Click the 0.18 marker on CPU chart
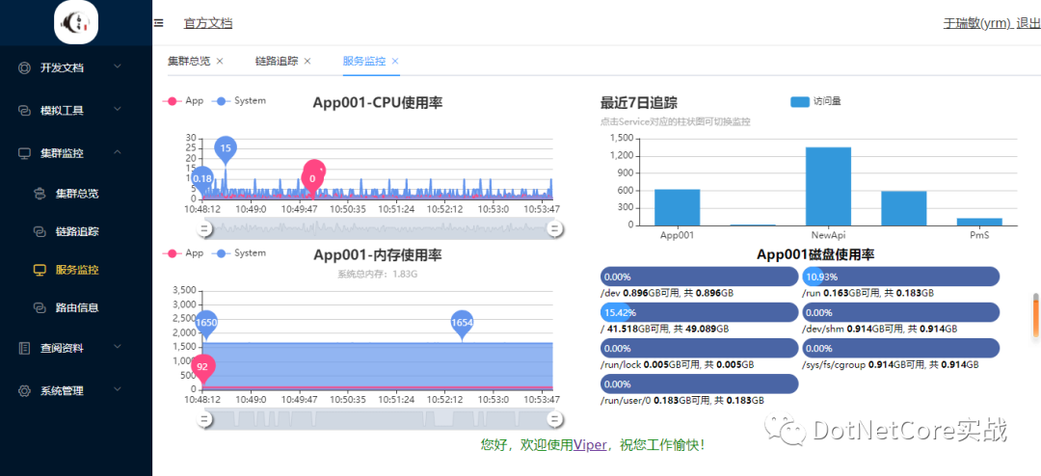Viewport: 1041px width, 476px height. coord(201,179)
